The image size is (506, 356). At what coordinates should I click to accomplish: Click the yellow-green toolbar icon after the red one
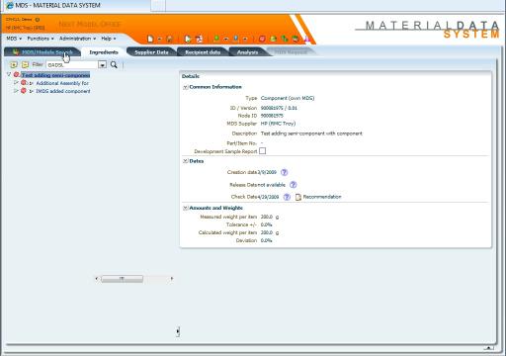273,39
